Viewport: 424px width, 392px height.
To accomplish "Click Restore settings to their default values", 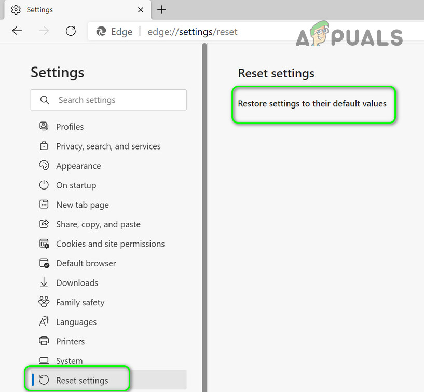I will 312,104.
